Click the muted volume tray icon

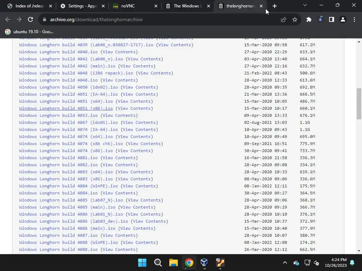316,263
